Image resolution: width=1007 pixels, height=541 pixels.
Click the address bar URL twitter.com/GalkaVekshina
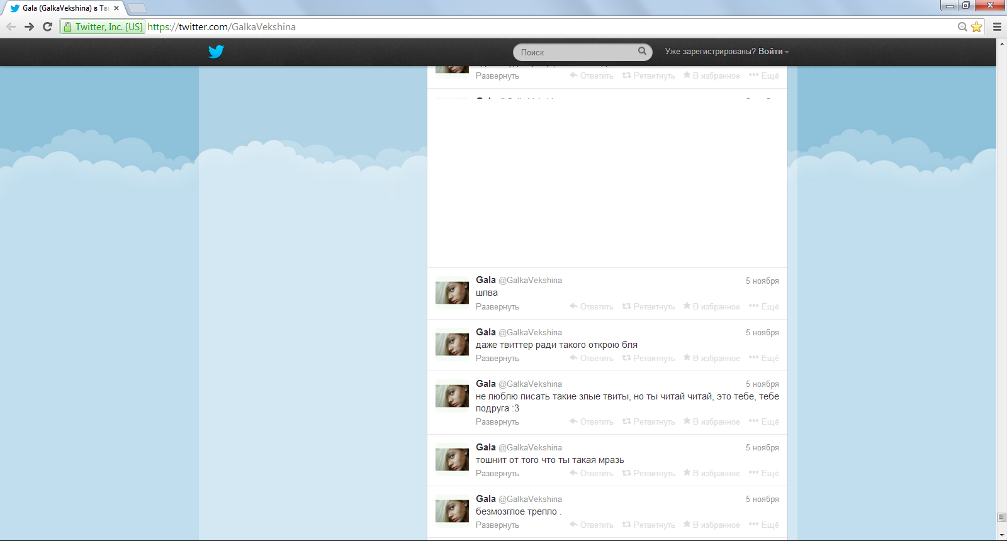222,27
